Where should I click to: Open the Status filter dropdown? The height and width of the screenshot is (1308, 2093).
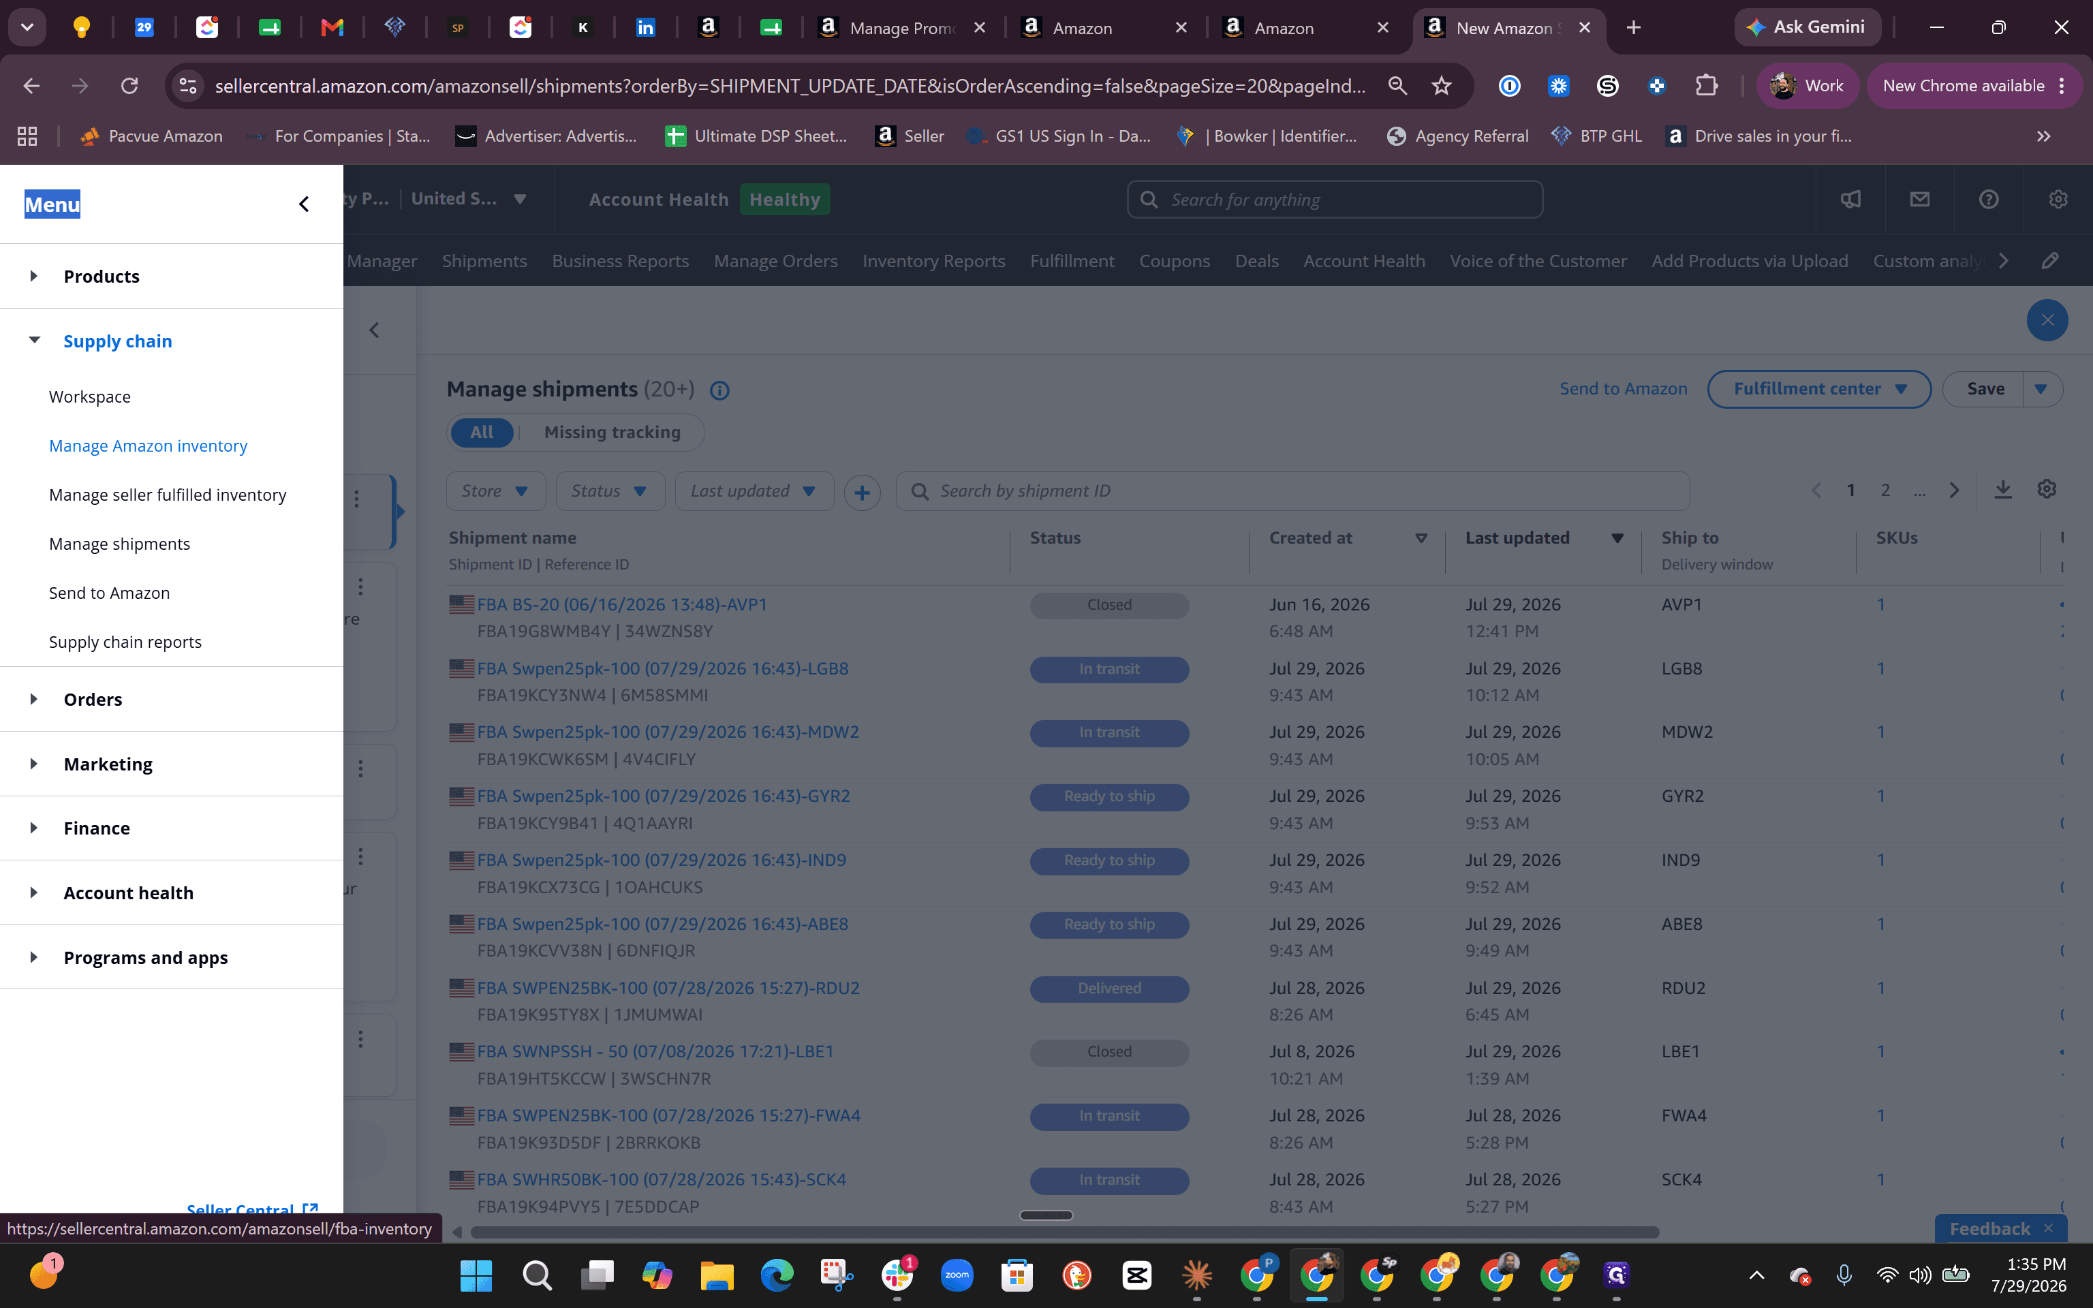point(610,491)
